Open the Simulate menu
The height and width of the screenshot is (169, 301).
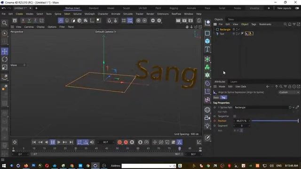click(128, 14)
